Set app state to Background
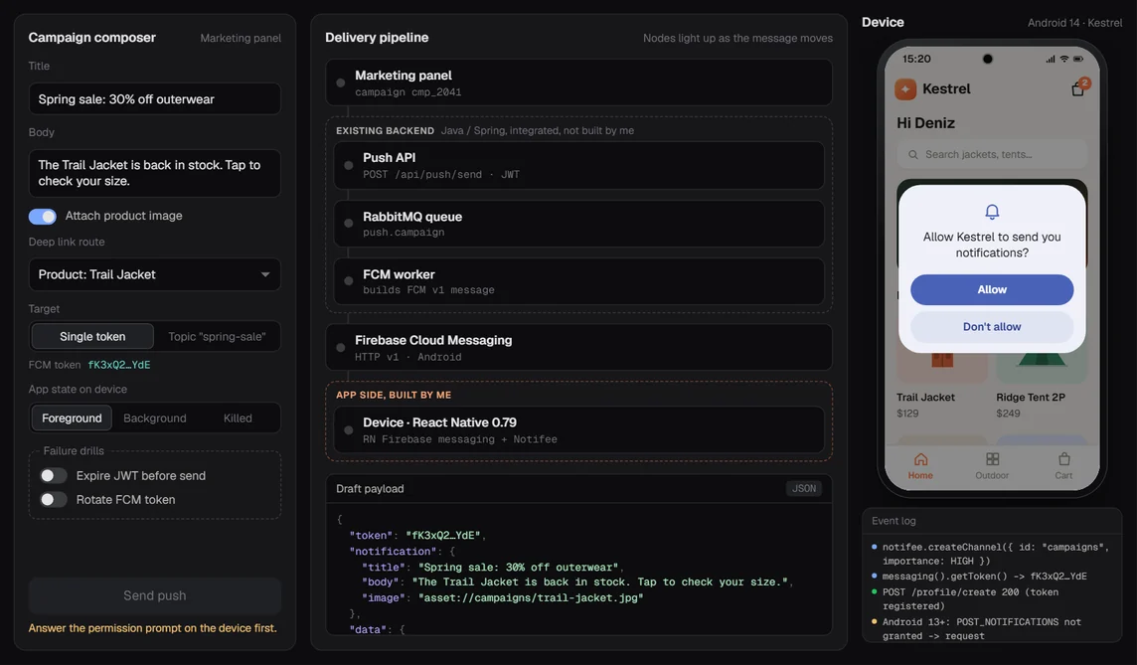1137x665 pixels. 154,417
